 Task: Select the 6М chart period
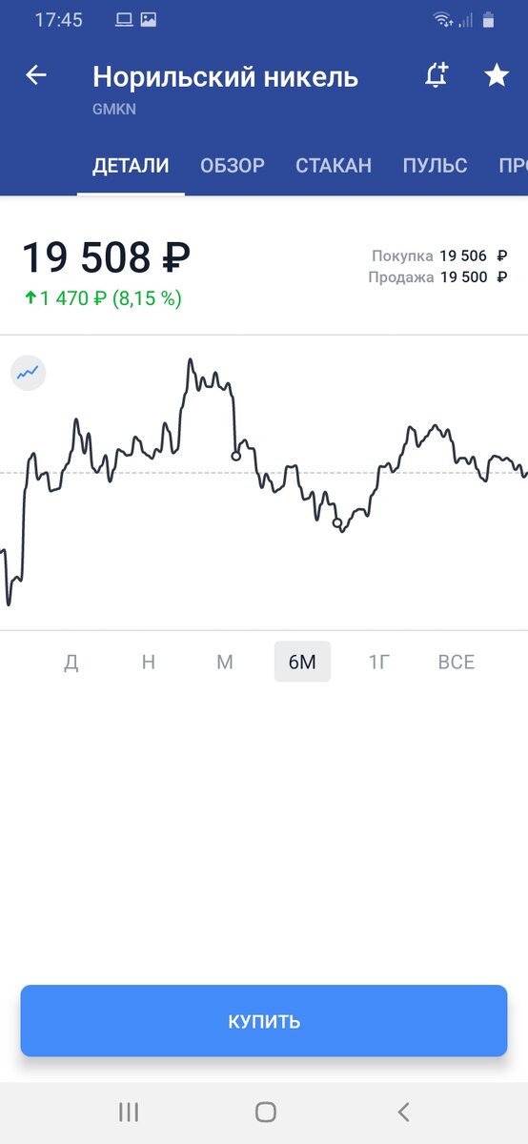click(302, 662)
